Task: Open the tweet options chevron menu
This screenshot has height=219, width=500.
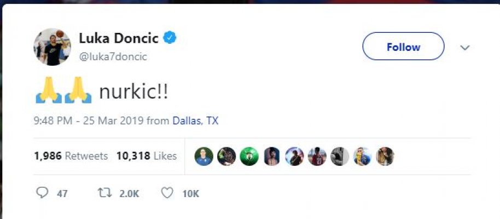Action: [x=465, y=48]
